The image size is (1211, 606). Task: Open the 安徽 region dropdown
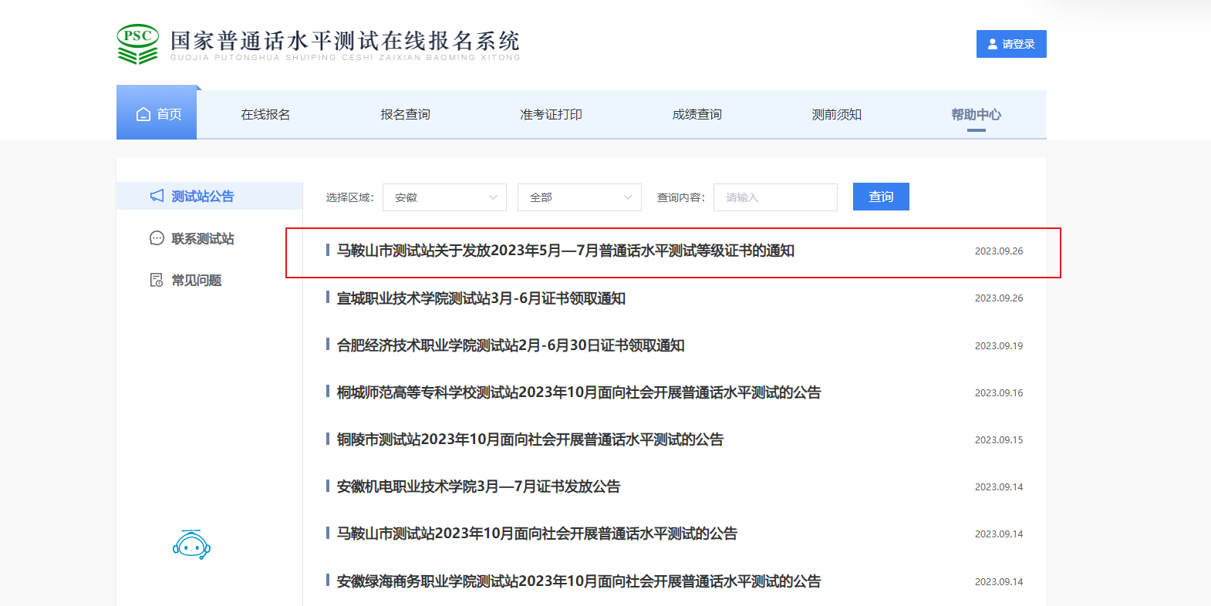(x=444, y=197)
